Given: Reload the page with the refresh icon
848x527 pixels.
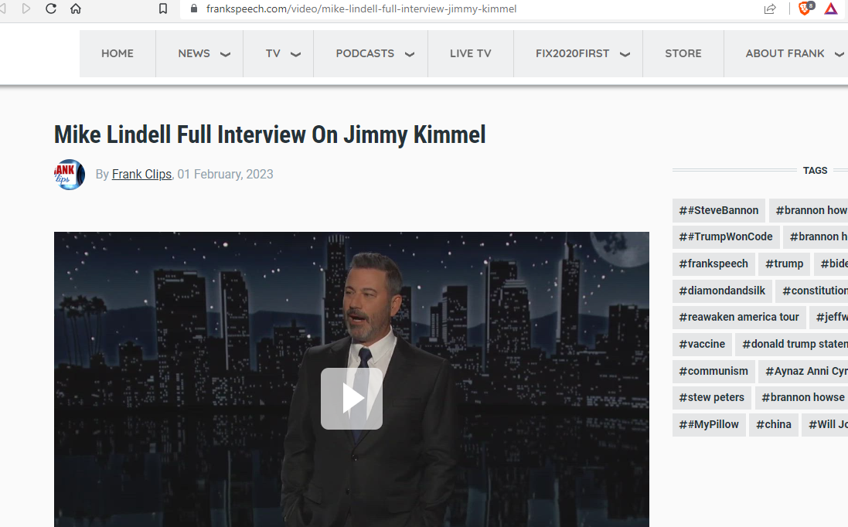Looking at the screenshot, I should [x=51, y=8].
